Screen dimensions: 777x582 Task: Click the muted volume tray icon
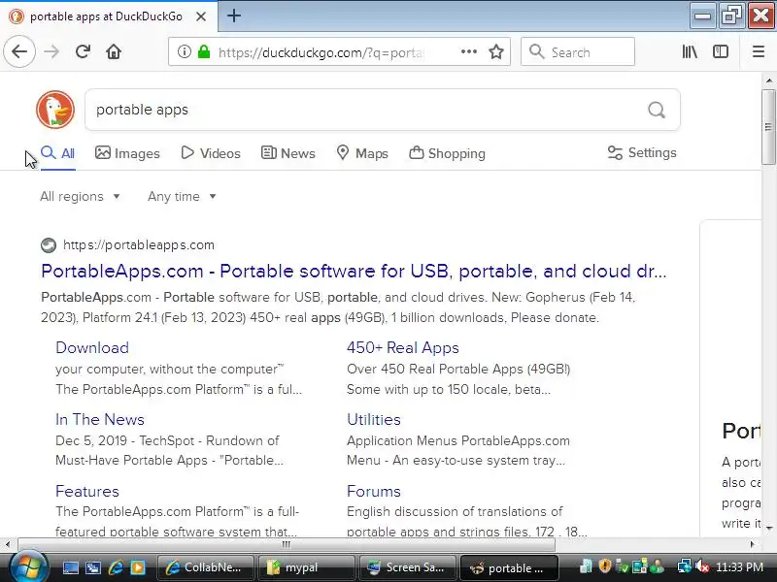(x=701, y=566)
